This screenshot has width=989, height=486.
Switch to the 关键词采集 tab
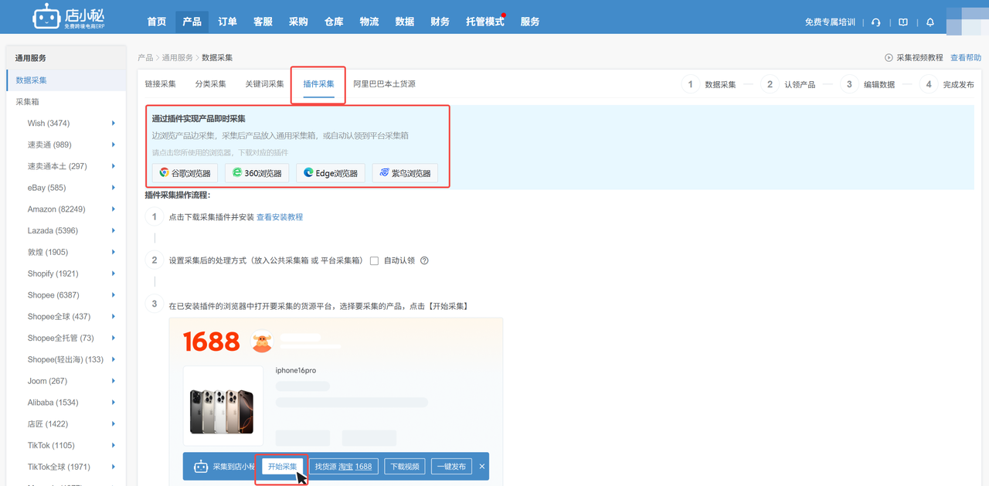click(264, 84)
